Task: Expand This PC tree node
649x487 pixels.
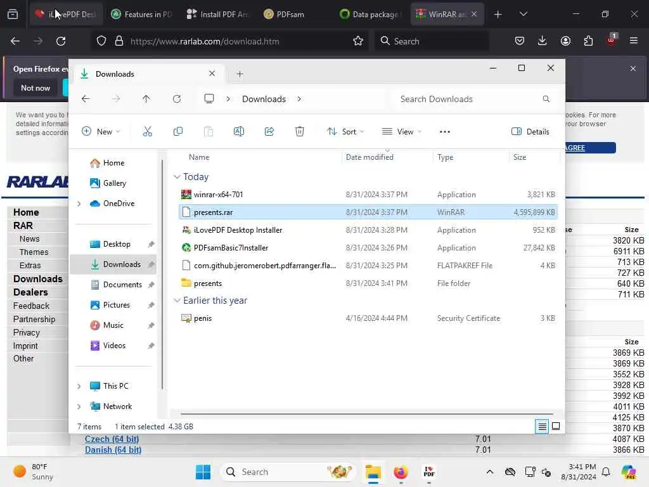Action: click(x=79, y=386)
